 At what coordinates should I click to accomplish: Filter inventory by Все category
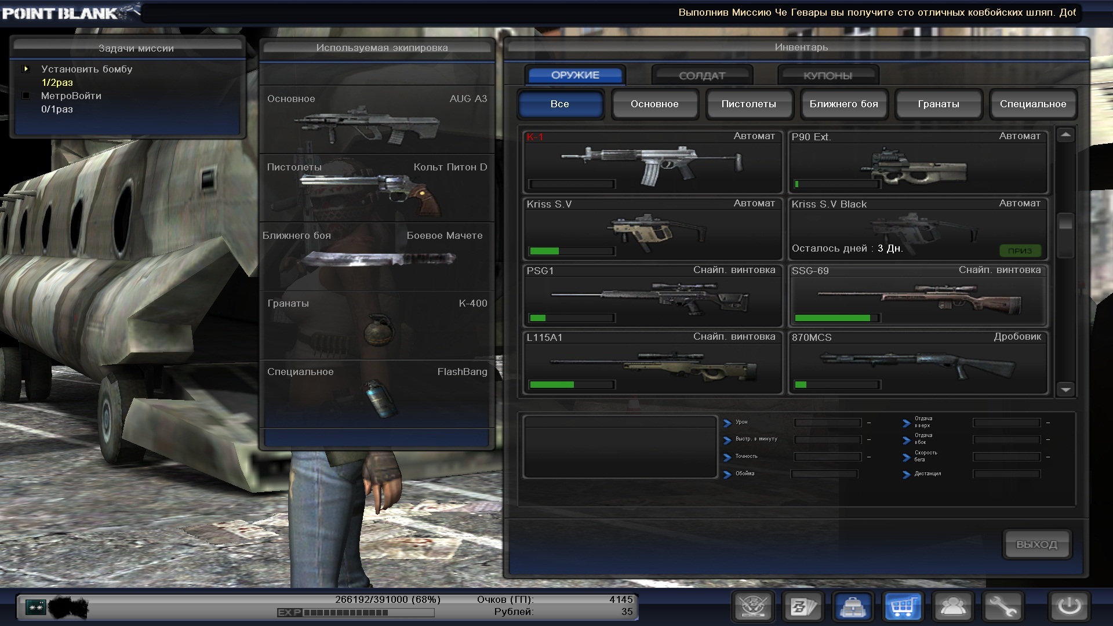click(x=560, y=104)
